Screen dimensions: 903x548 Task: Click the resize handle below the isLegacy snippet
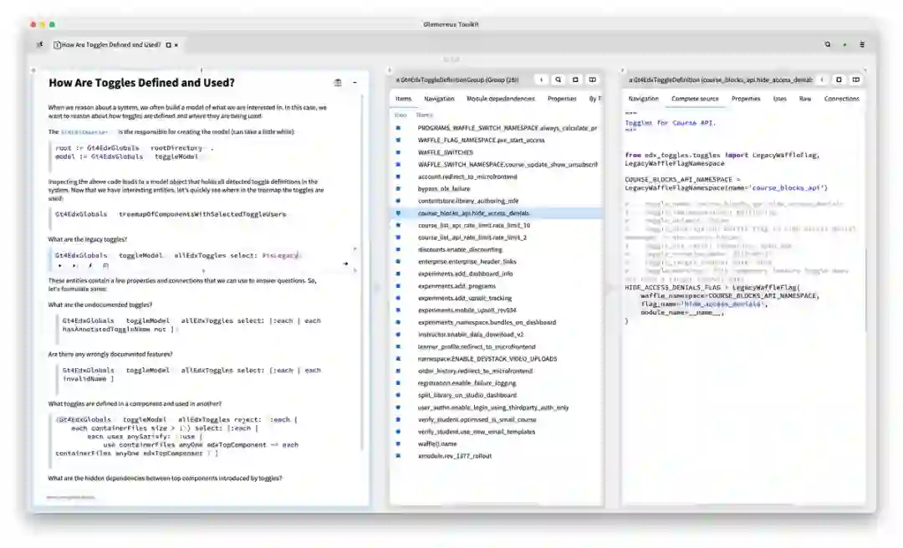tap(203, 271)
